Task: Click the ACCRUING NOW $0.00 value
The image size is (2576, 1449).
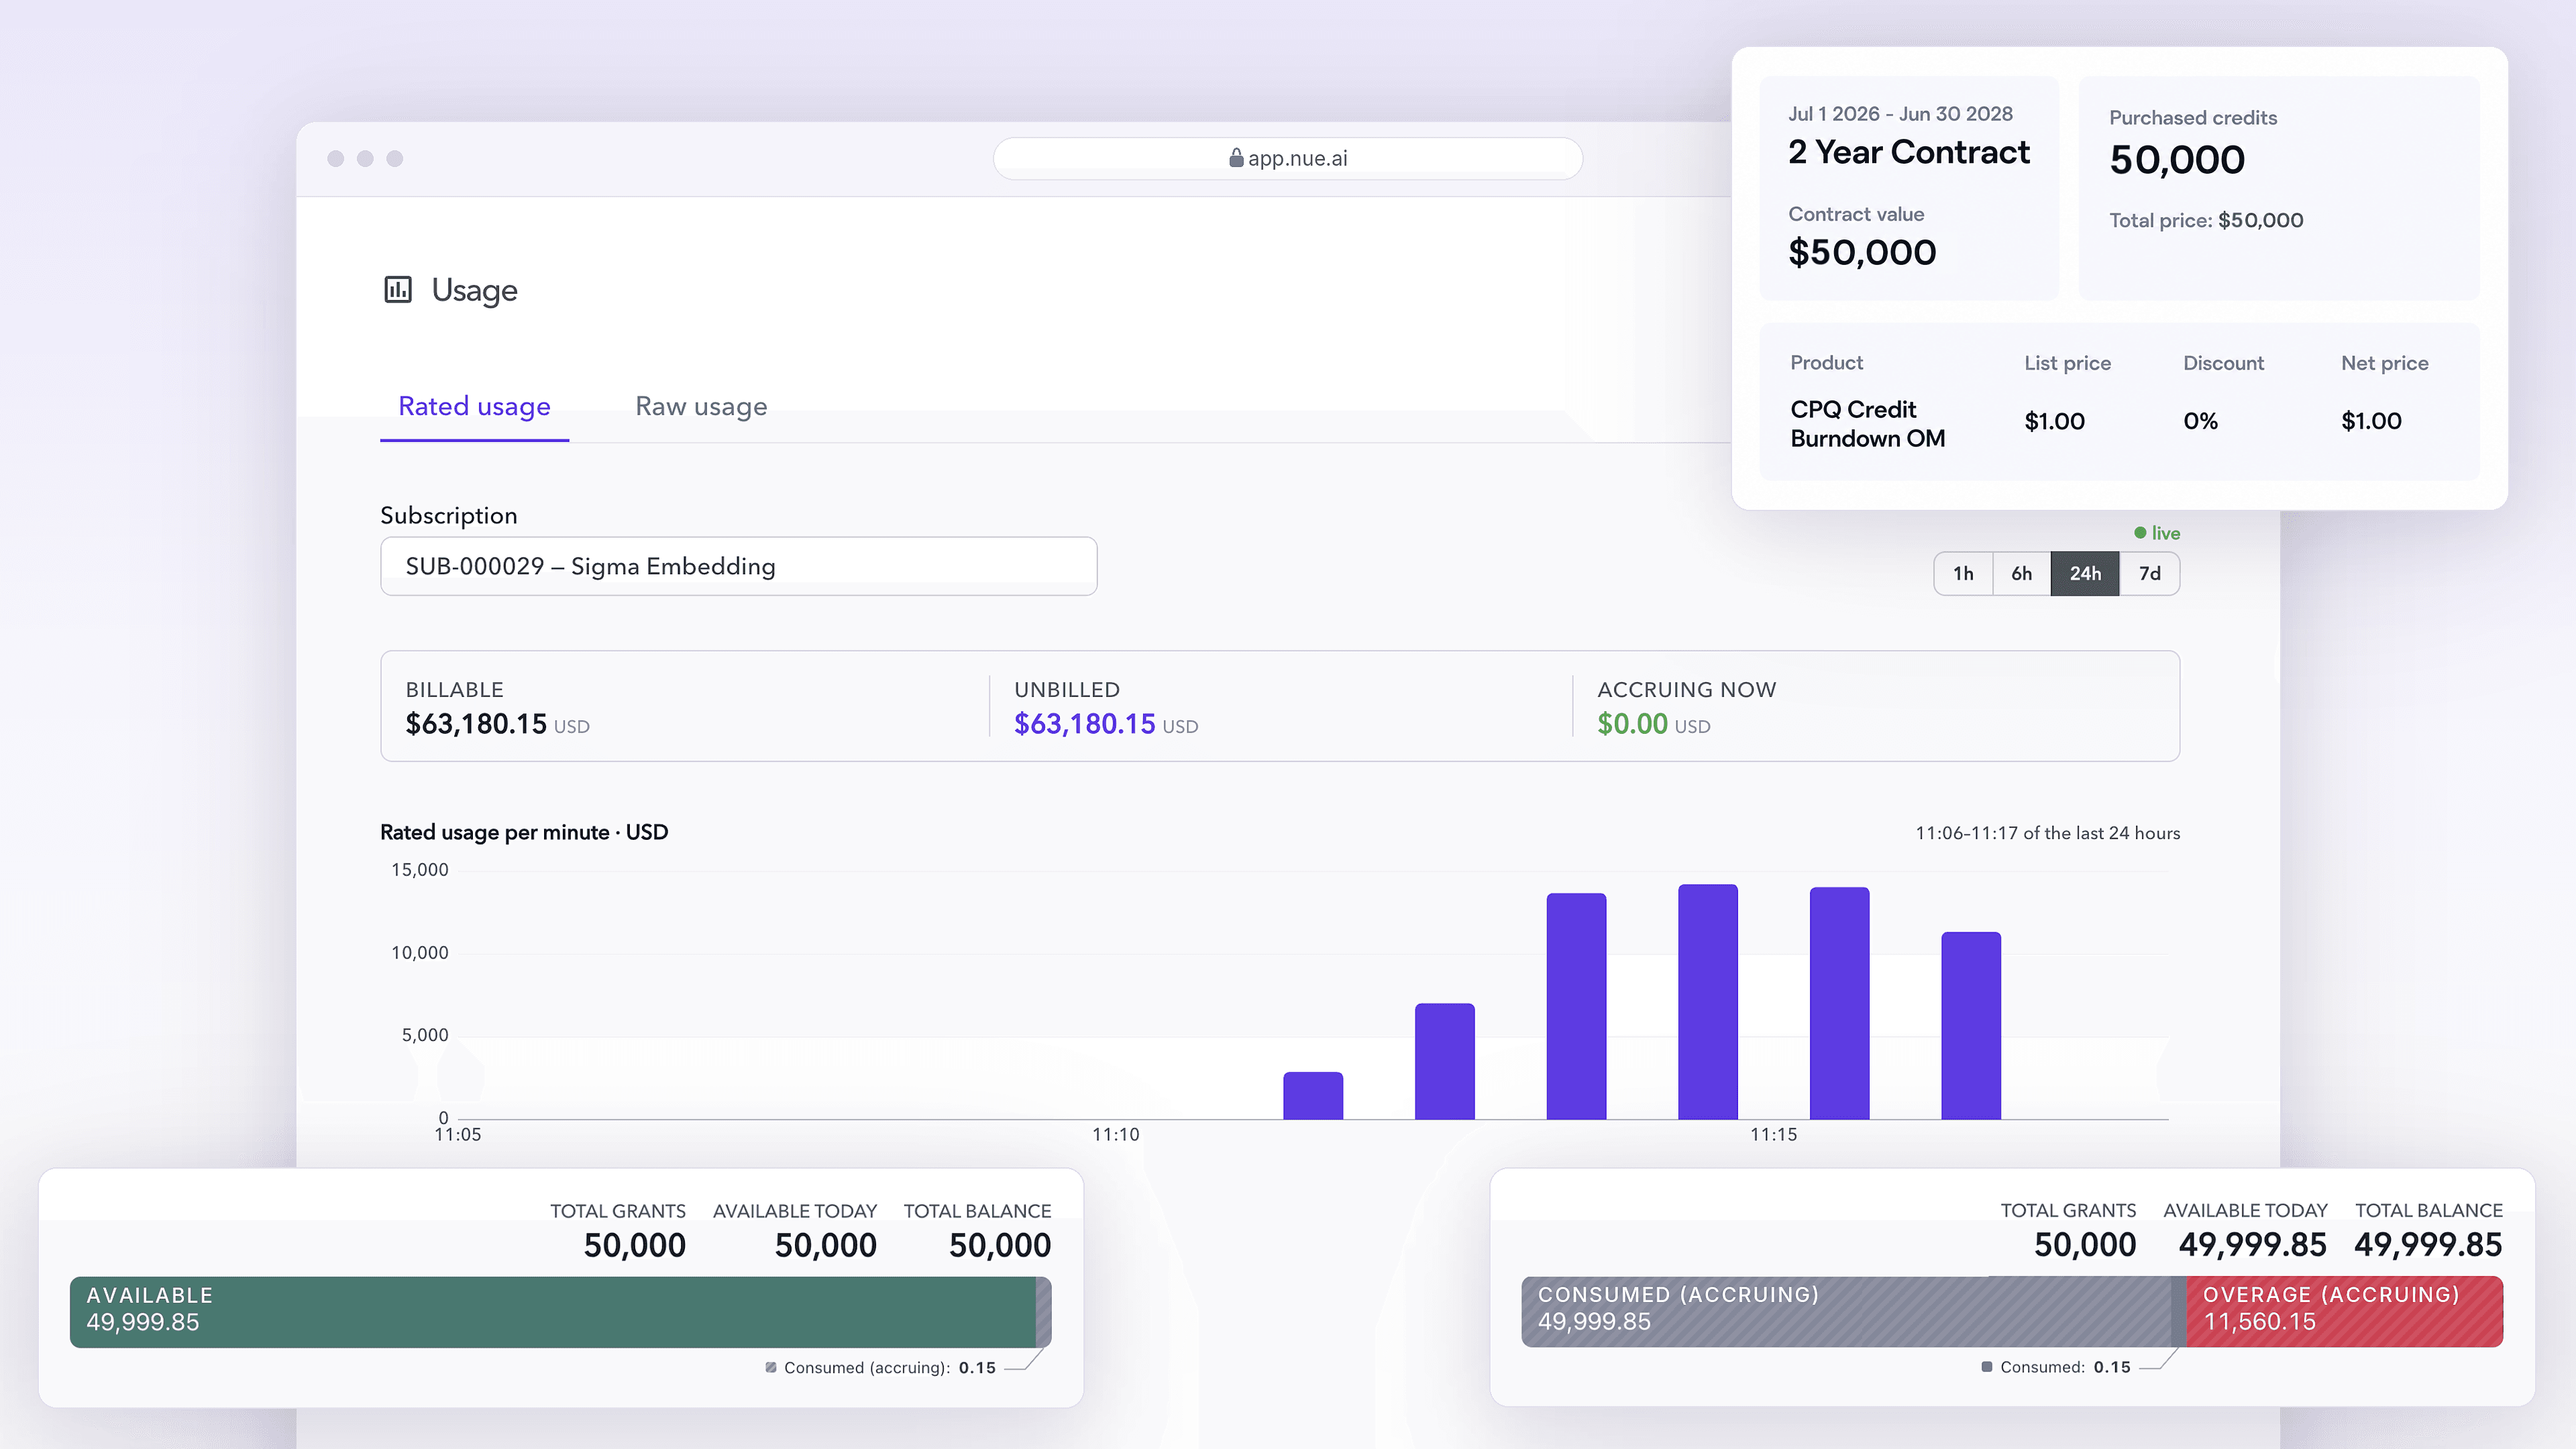Action: (1632, 724)
